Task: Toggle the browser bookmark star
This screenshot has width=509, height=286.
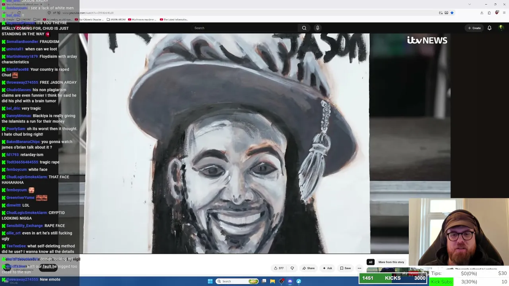Action: click(x=452, y=13)
